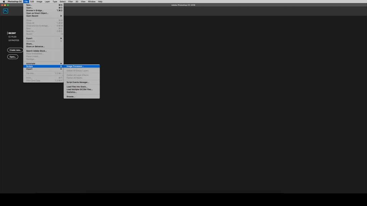Open the Window menu

[x=91, y=1]
